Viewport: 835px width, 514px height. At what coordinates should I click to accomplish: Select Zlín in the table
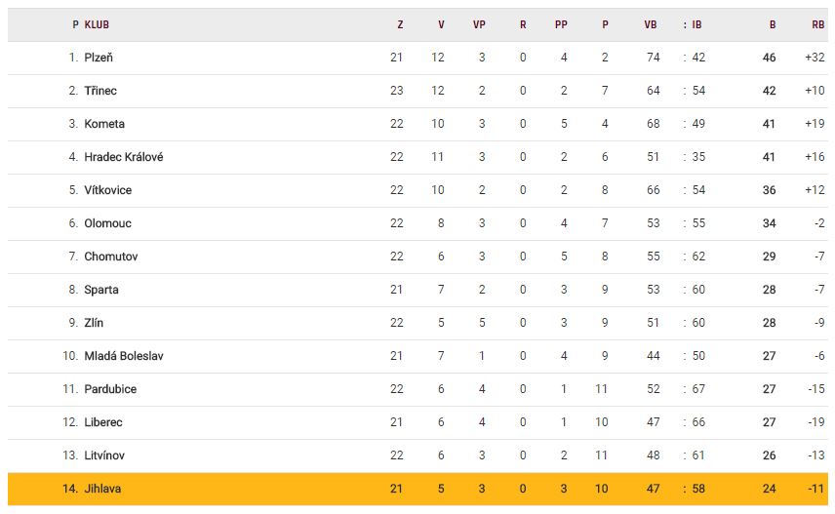[x=94, y=323]
